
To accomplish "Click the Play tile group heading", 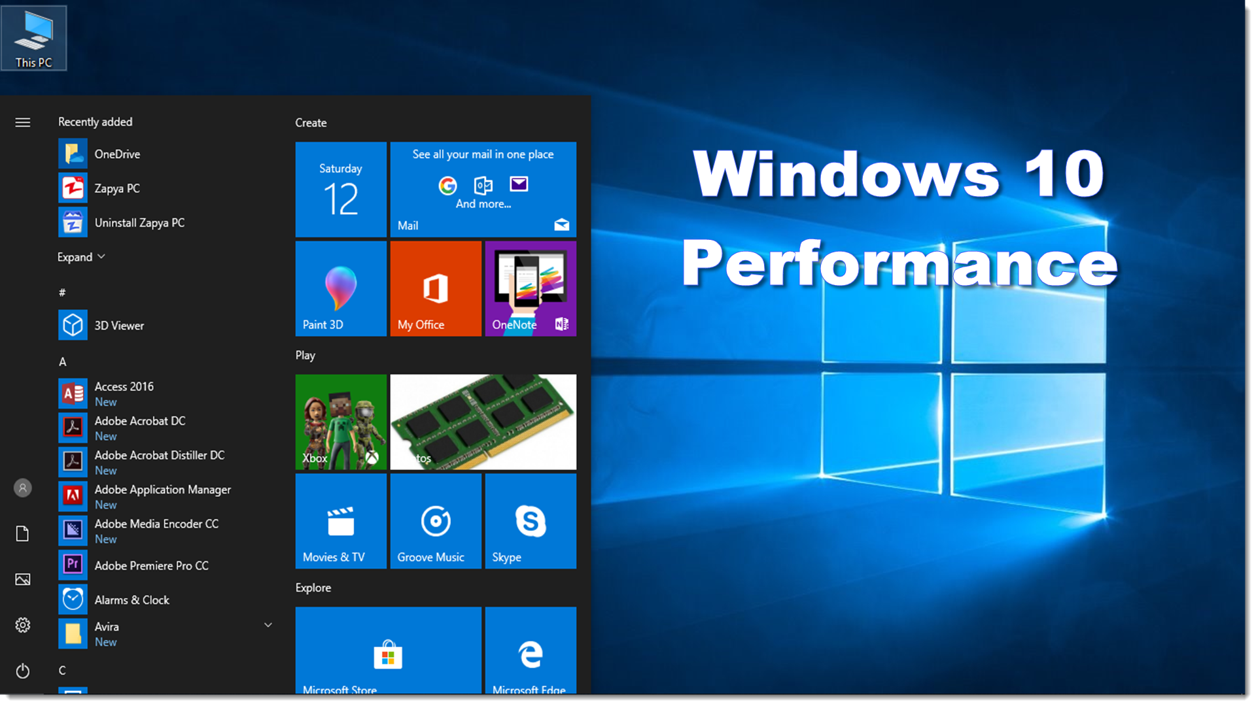I will 305,356.
